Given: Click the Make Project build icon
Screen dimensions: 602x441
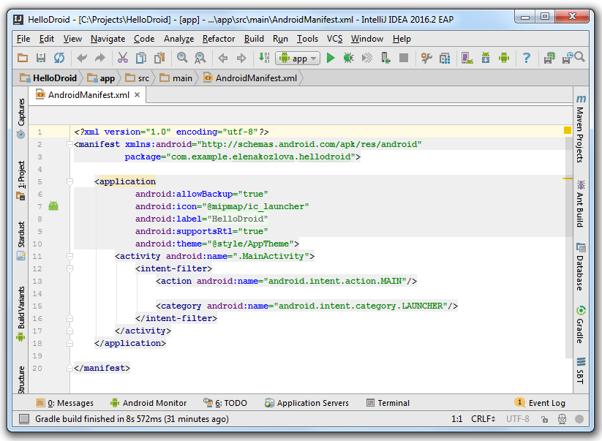Looking at the screenshot, I should coord(264,58).
